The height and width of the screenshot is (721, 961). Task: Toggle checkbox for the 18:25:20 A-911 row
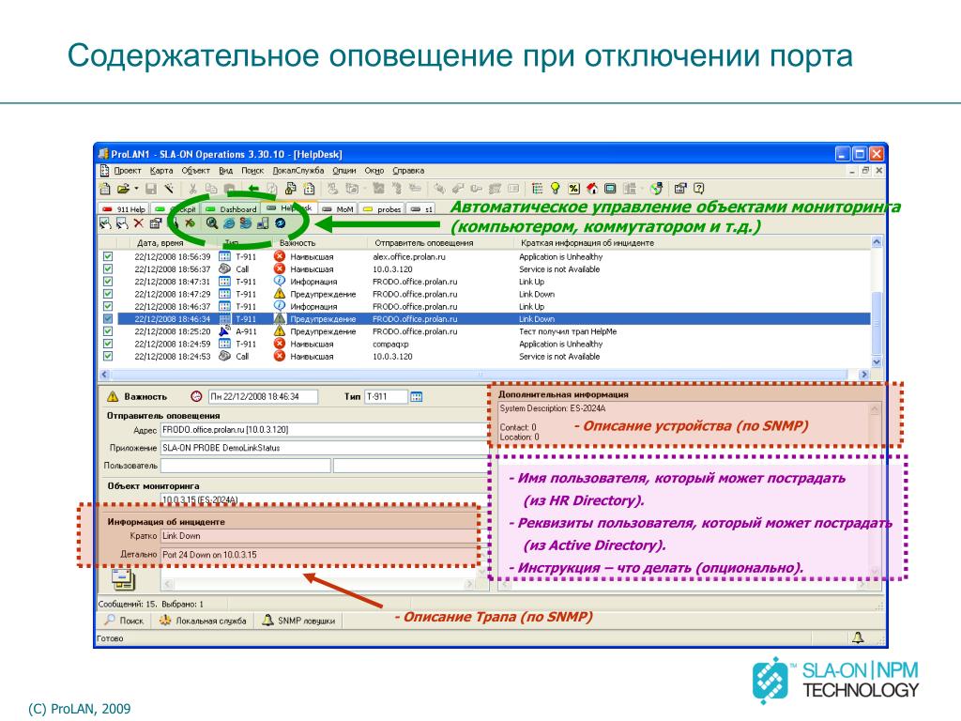click(108, 331)
